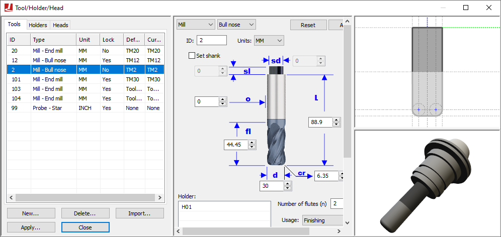Screen dimensions: 501x237
Task: Increase the tool diameter d spinner
Action: point(288,184)
